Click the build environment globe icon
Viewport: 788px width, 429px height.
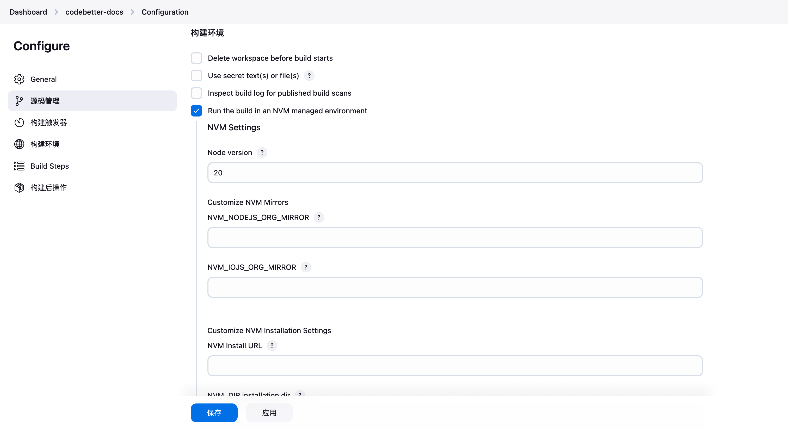pos(19,144)
